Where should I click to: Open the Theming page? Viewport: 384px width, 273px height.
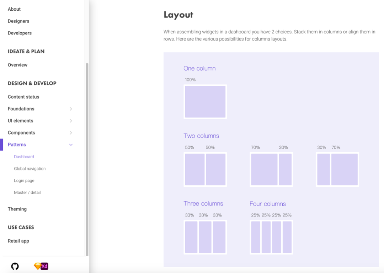point(17,209)
